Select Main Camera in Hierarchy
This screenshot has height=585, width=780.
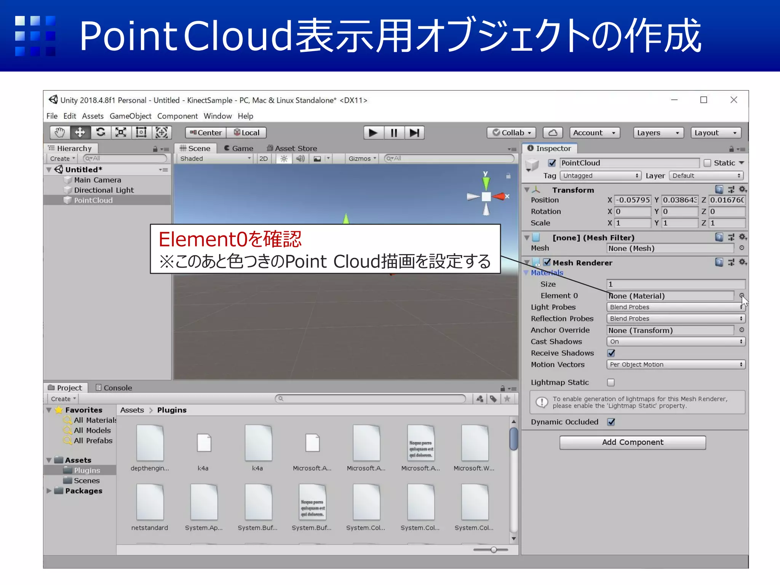97,180
